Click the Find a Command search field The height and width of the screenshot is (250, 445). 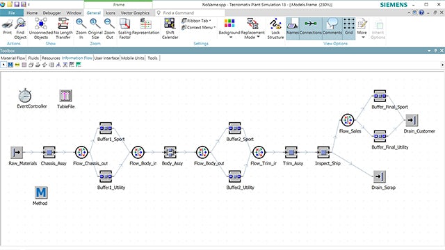pyautogui.click(x=190, y=12)
